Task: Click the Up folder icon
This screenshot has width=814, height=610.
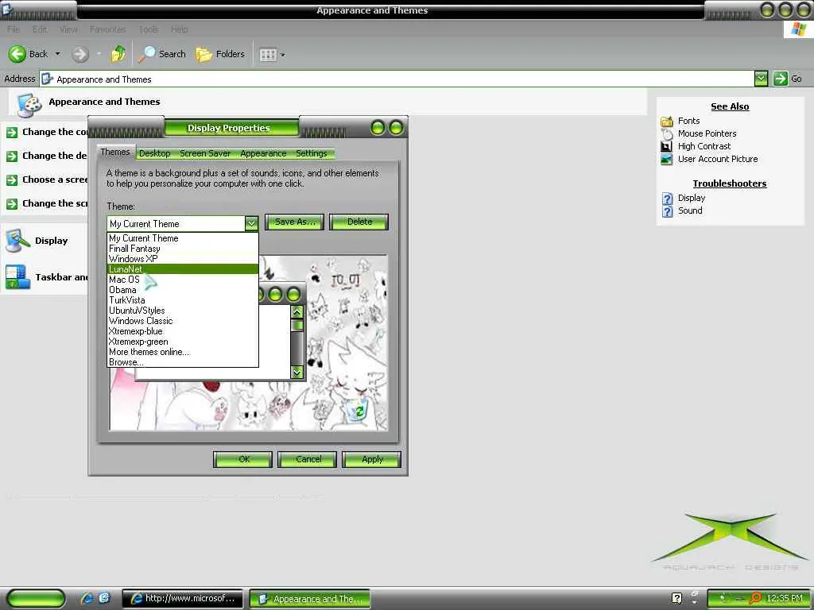Action: coord(118,53)
